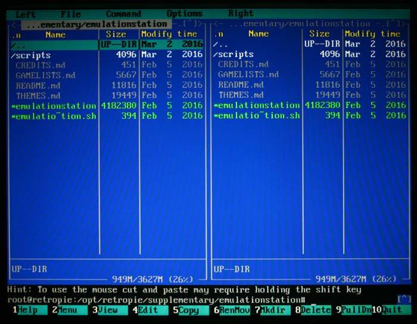Select README.md in left panel

pyautogui.click(x=107, y=85)
